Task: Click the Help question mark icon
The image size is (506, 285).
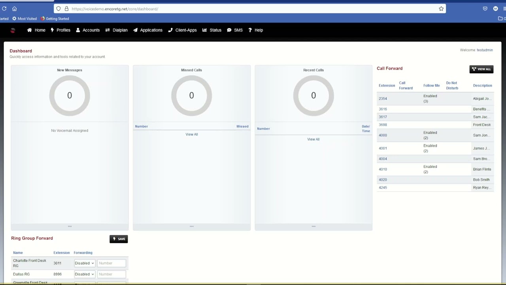Action: pyautogui.click(x=250, y=30)
